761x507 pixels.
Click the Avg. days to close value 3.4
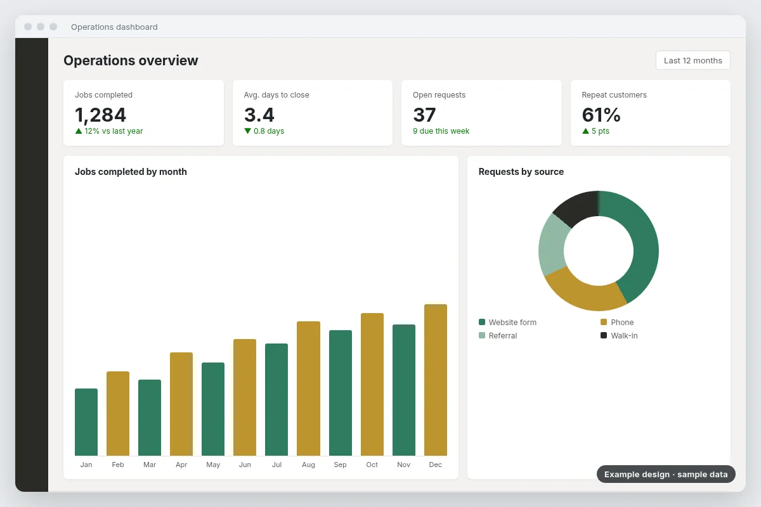tap(259, 115)
